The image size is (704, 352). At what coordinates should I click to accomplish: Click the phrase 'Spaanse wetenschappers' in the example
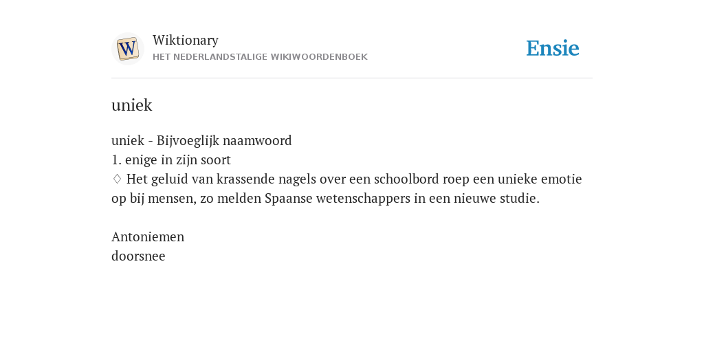(338, 199)
